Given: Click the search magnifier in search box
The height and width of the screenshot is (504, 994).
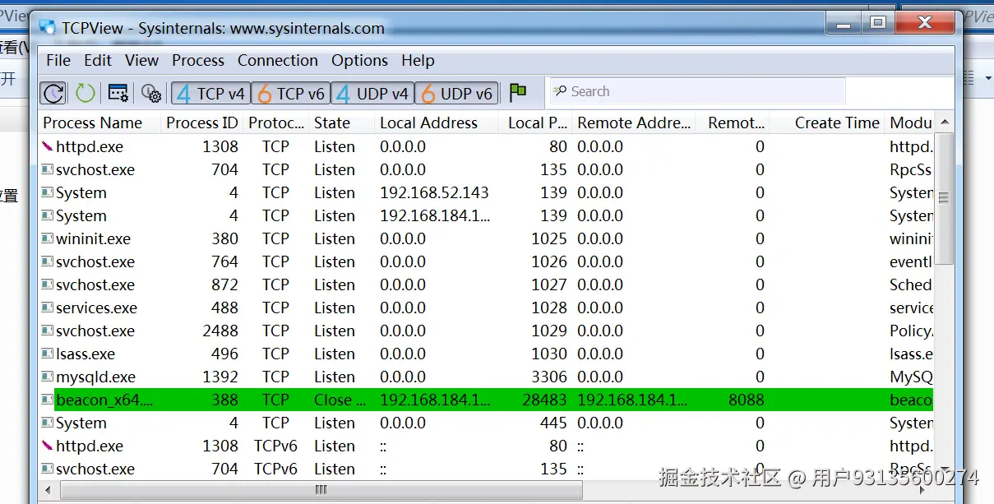Looking at the screenshot, I should click(560, 90).
